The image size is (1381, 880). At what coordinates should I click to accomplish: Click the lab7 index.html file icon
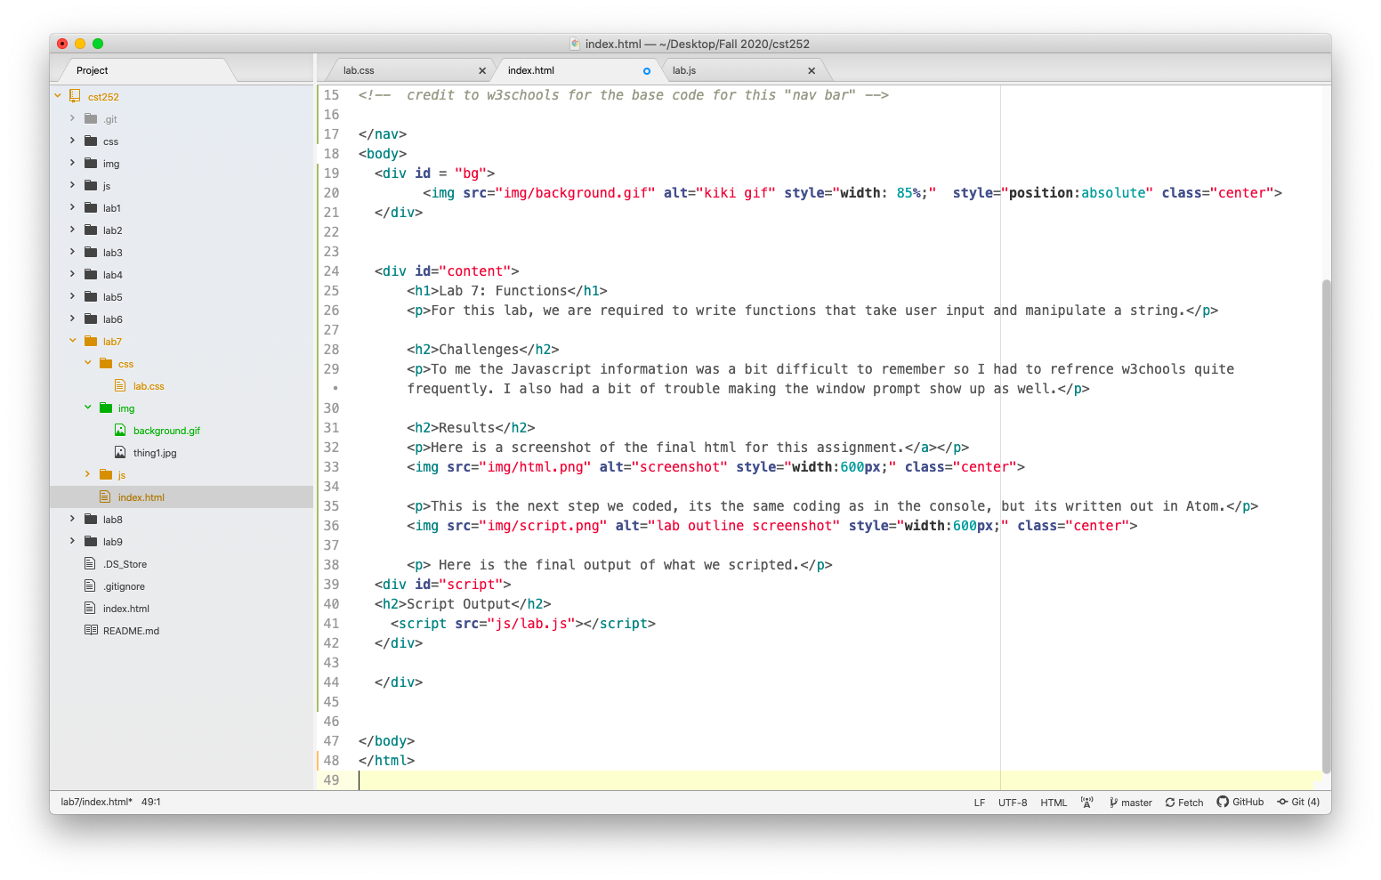(x=105, y=497)
